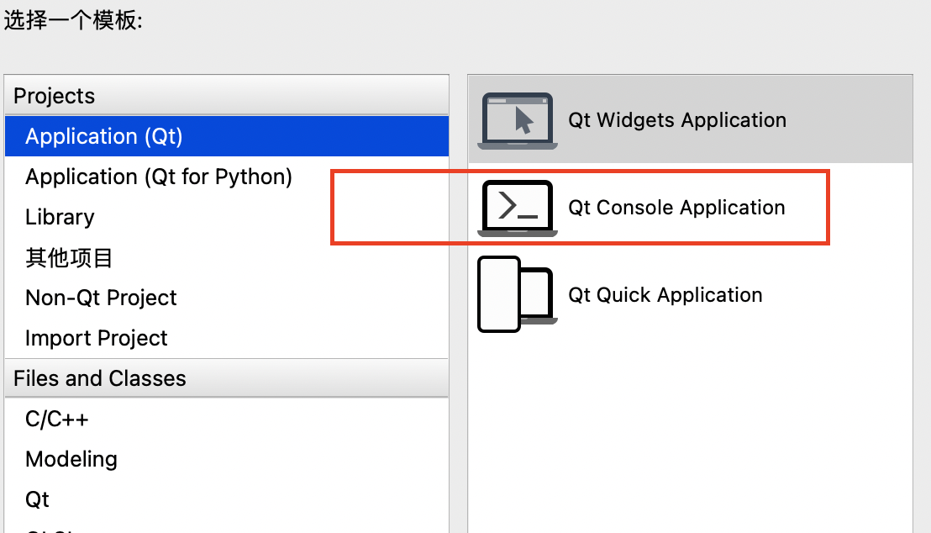This screenshot has height=533, width=931.
Task: Click the Qt Widgets Application laptop icon
Action: tap(517, 120)
